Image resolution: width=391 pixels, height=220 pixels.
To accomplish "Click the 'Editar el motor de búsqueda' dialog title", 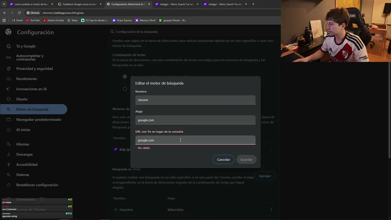I will click(x=159, y=83).
